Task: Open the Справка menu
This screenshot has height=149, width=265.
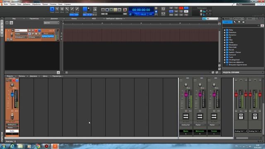Action: 67,4
